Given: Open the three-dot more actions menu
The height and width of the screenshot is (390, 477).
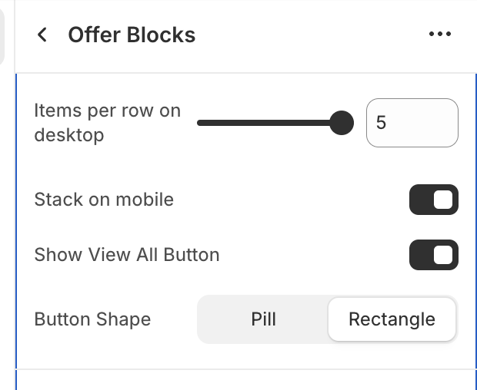Looking at the screenshot, I should point(439,35).
